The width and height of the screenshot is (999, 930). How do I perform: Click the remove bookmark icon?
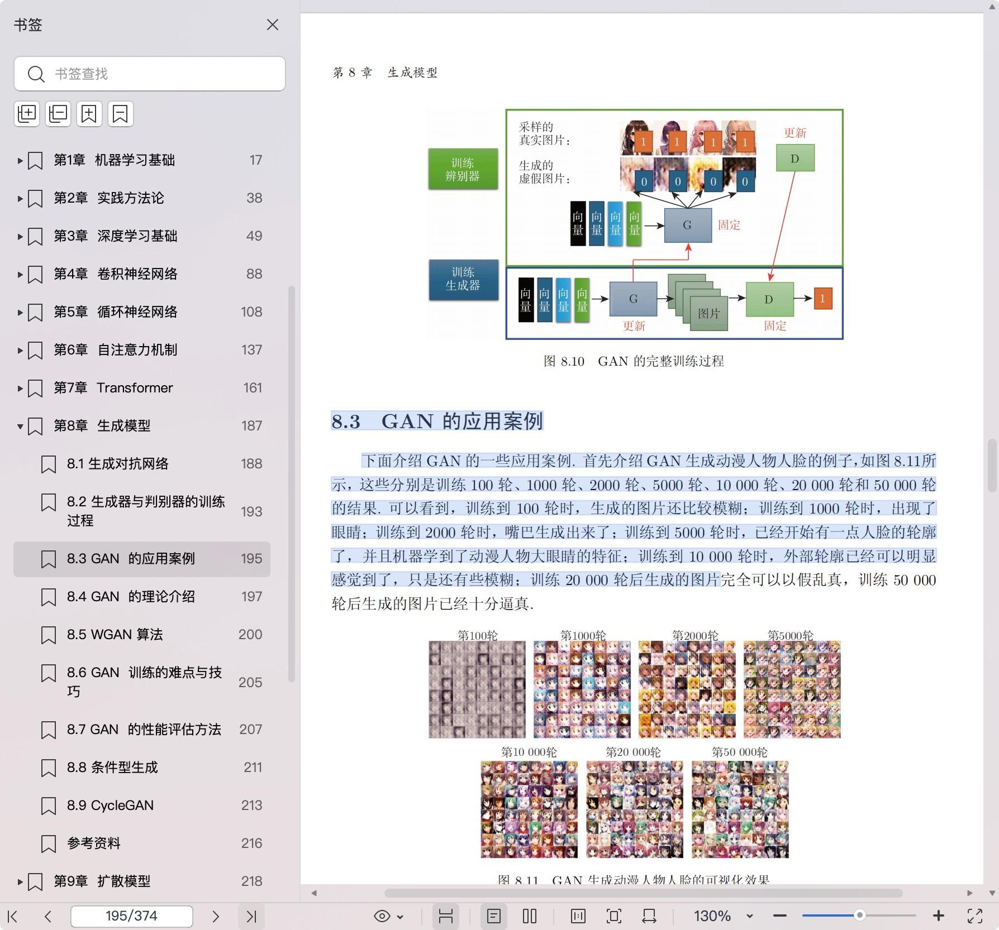coord(121,114)
